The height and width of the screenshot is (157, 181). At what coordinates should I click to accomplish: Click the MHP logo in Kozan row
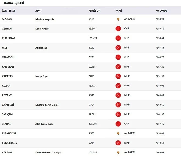click(x=118, y=86)
